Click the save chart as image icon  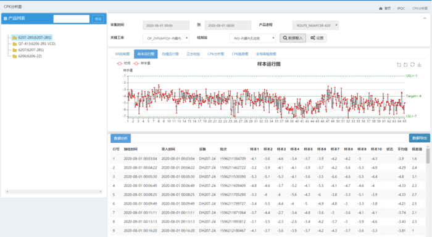419,65
